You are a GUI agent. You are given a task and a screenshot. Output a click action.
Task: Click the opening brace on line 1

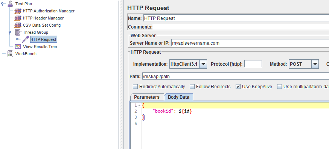point(143,105)
